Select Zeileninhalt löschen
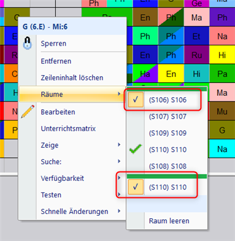 [72, 78]
